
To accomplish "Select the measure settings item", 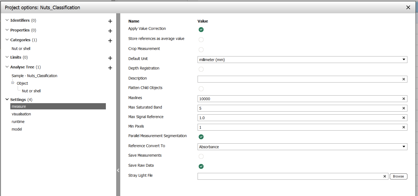I will [x=58, y=106].
